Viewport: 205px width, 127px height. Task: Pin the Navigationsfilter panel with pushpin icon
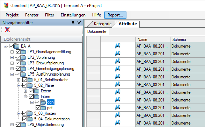click(73, 23)
